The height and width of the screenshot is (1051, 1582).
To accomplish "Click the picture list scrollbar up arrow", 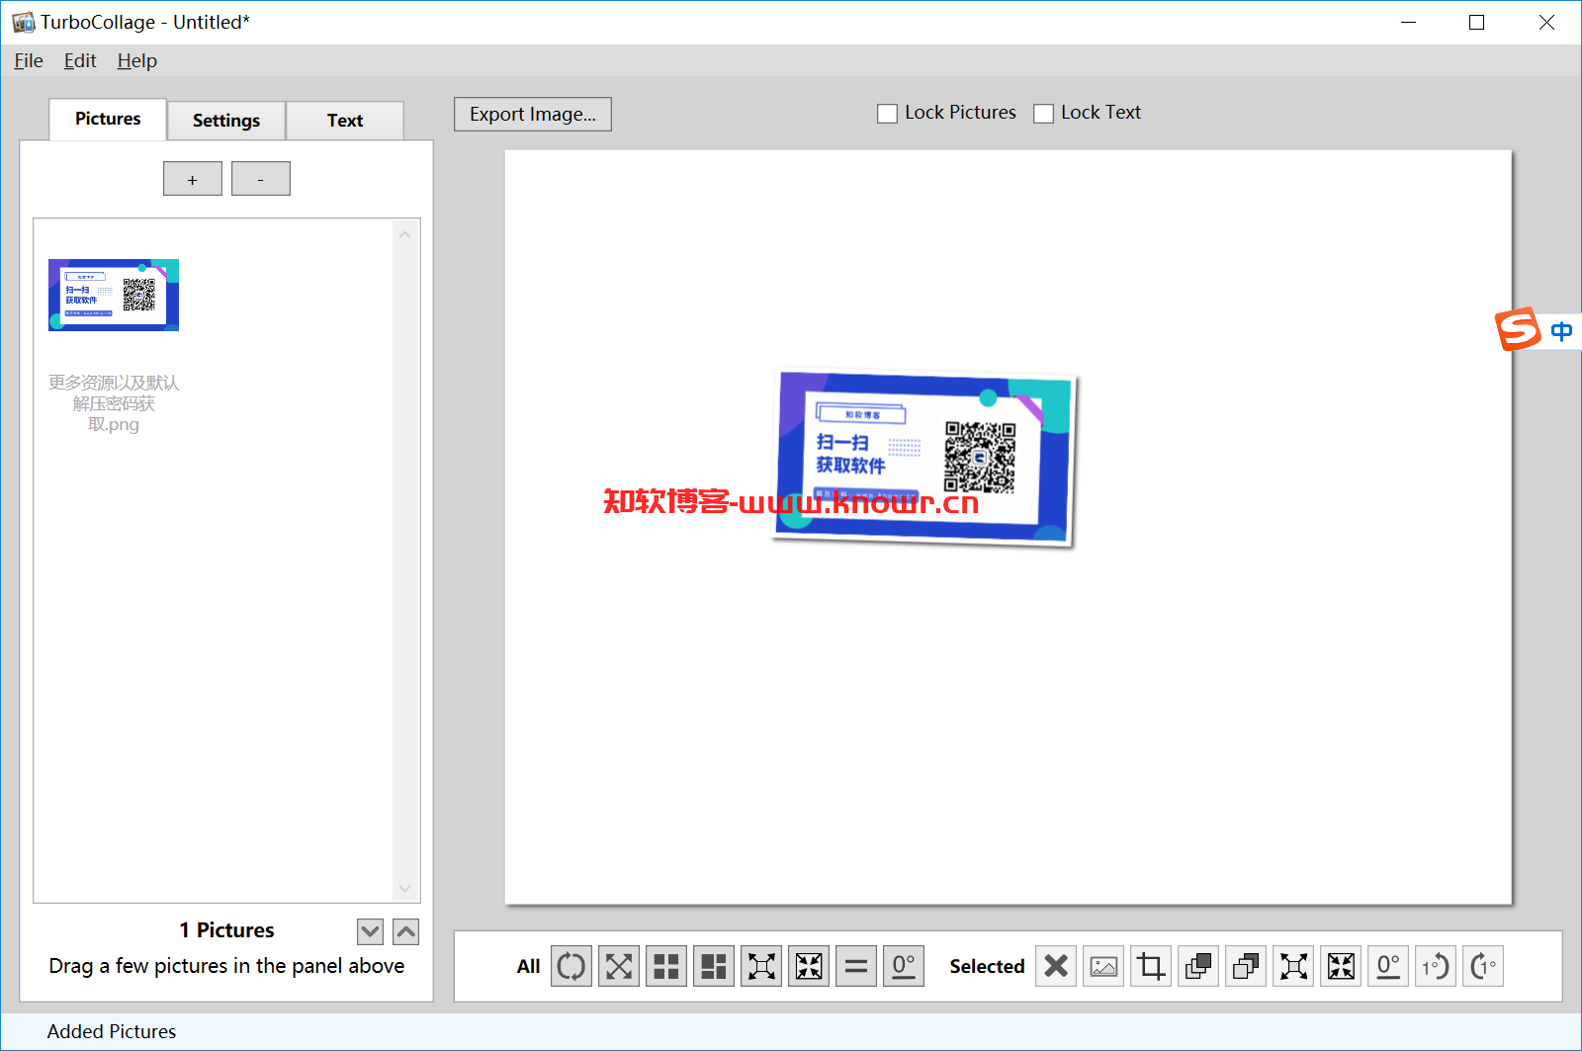I will tap(405, 235).
